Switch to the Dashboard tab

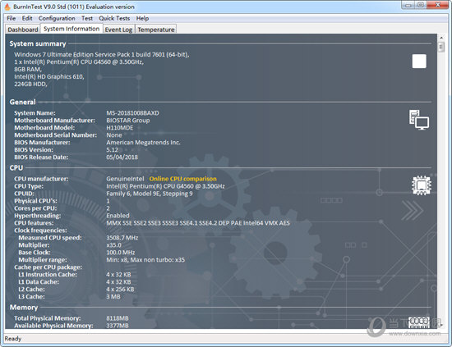click(23, 30)
